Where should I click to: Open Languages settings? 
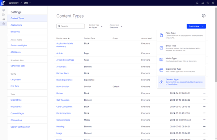click(x=27, y=79)
